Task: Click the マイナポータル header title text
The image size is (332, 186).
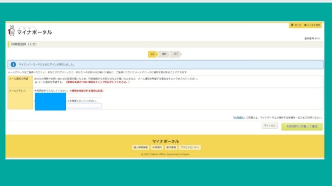Action: (x=34, y=32)
